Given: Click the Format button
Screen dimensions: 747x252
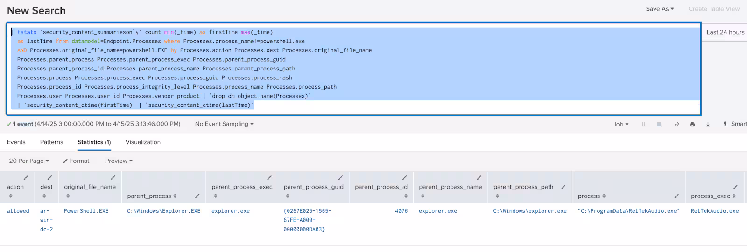Looking at the screenshot, I should pyautogui.click(x=76, y=161).
